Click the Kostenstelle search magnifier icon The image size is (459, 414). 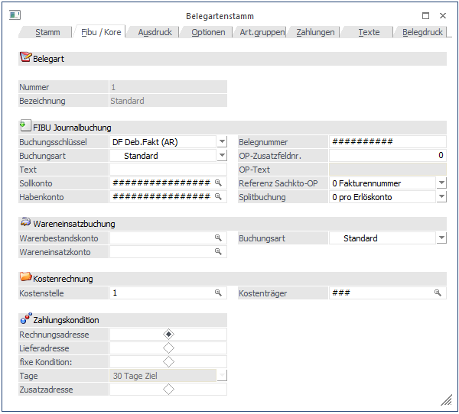[218, 293]
